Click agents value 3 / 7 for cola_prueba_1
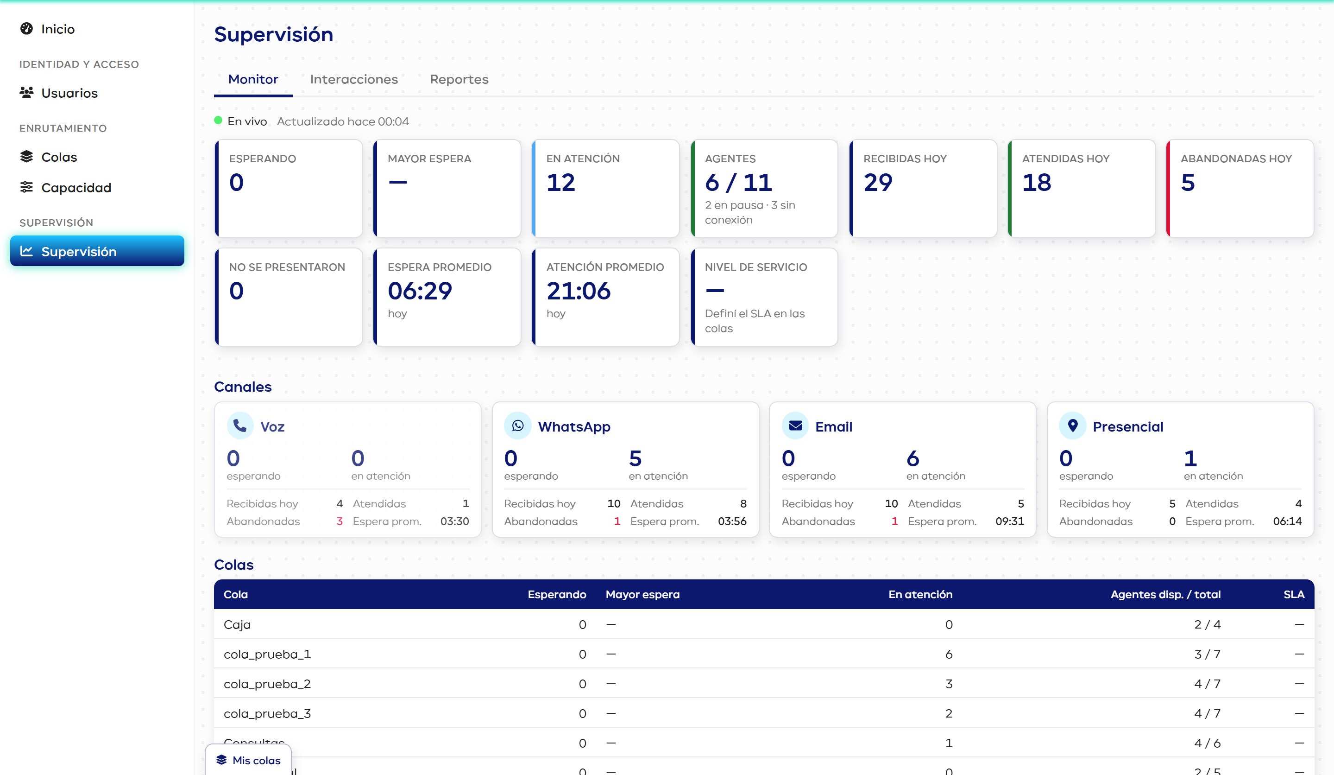This screenshot has height=775, width=1334. coord(1207,654)
